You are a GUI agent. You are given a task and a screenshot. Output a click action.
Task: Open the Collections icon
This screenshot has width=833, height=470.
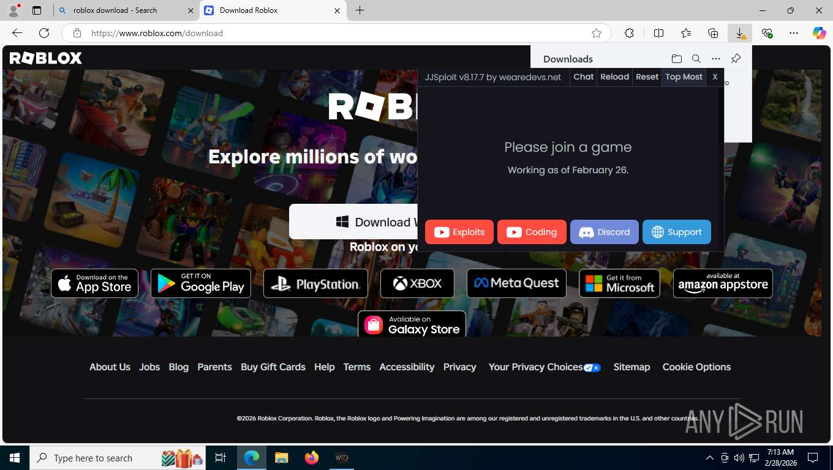[x=713, y=33]
